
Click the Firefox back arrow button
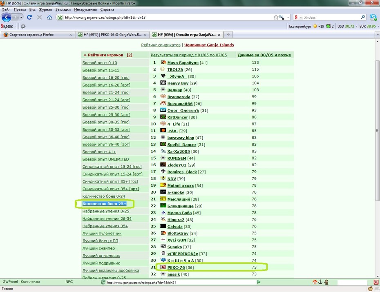(x=6, y=17)
